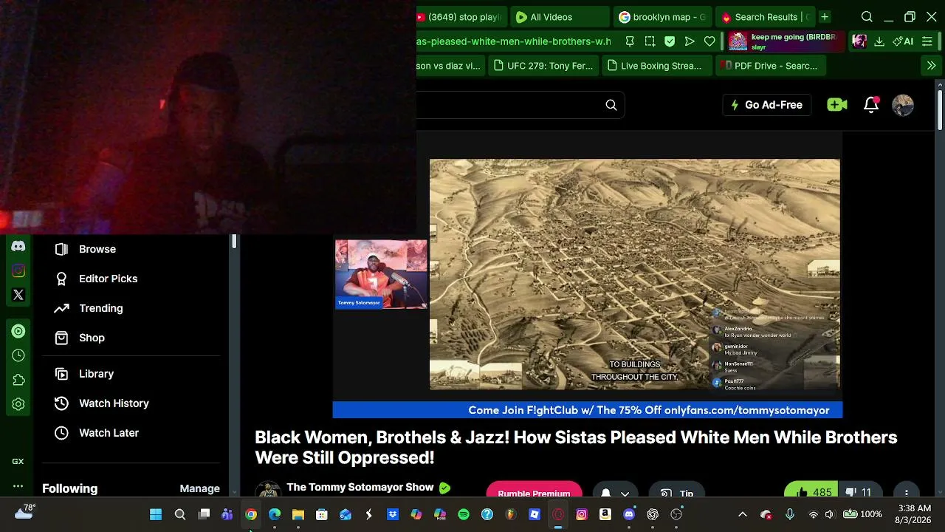Open Google Chrome from the taskbar
Screen dimensions: 945x532
pos(251,514)
